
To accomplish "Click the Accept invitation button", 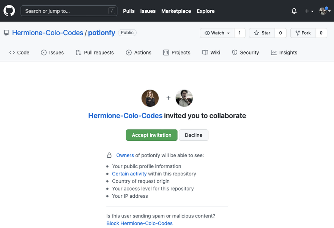I will [151, 135].
